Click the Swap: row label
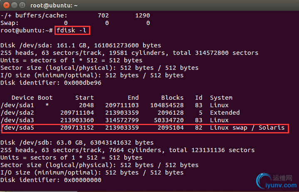The width and height of the screenshot is (299, 192). 10,23
